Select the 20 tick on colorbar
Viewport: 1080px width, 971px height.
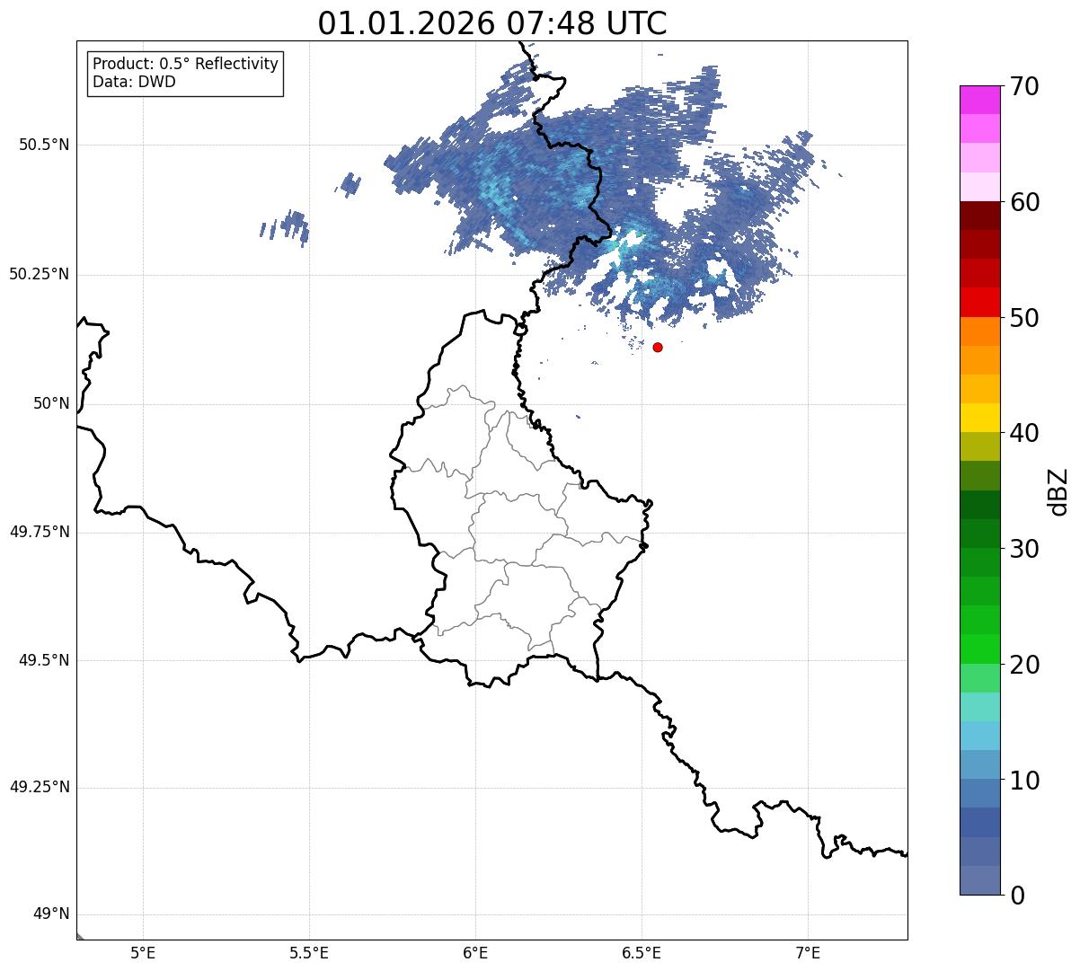click(1024, 665)
